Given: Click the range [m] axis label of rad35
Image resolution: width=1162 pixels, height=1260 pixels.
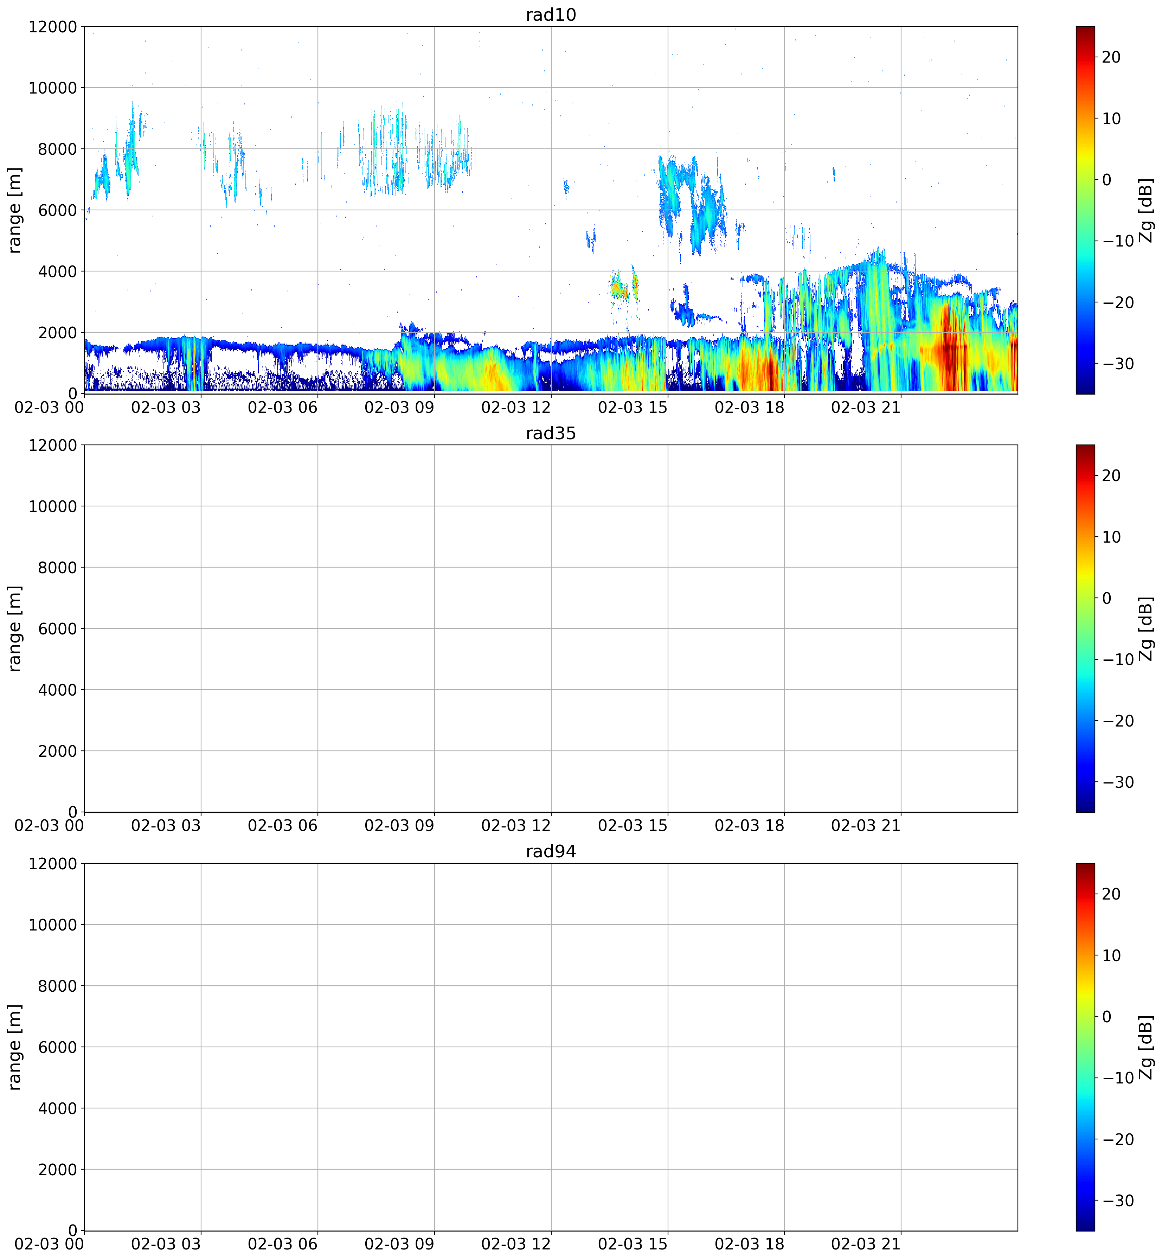Looking at the screenshot, I should (14, 628).
